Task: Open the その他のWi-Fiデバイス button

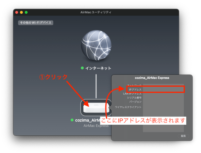Action: coord(36,23)
